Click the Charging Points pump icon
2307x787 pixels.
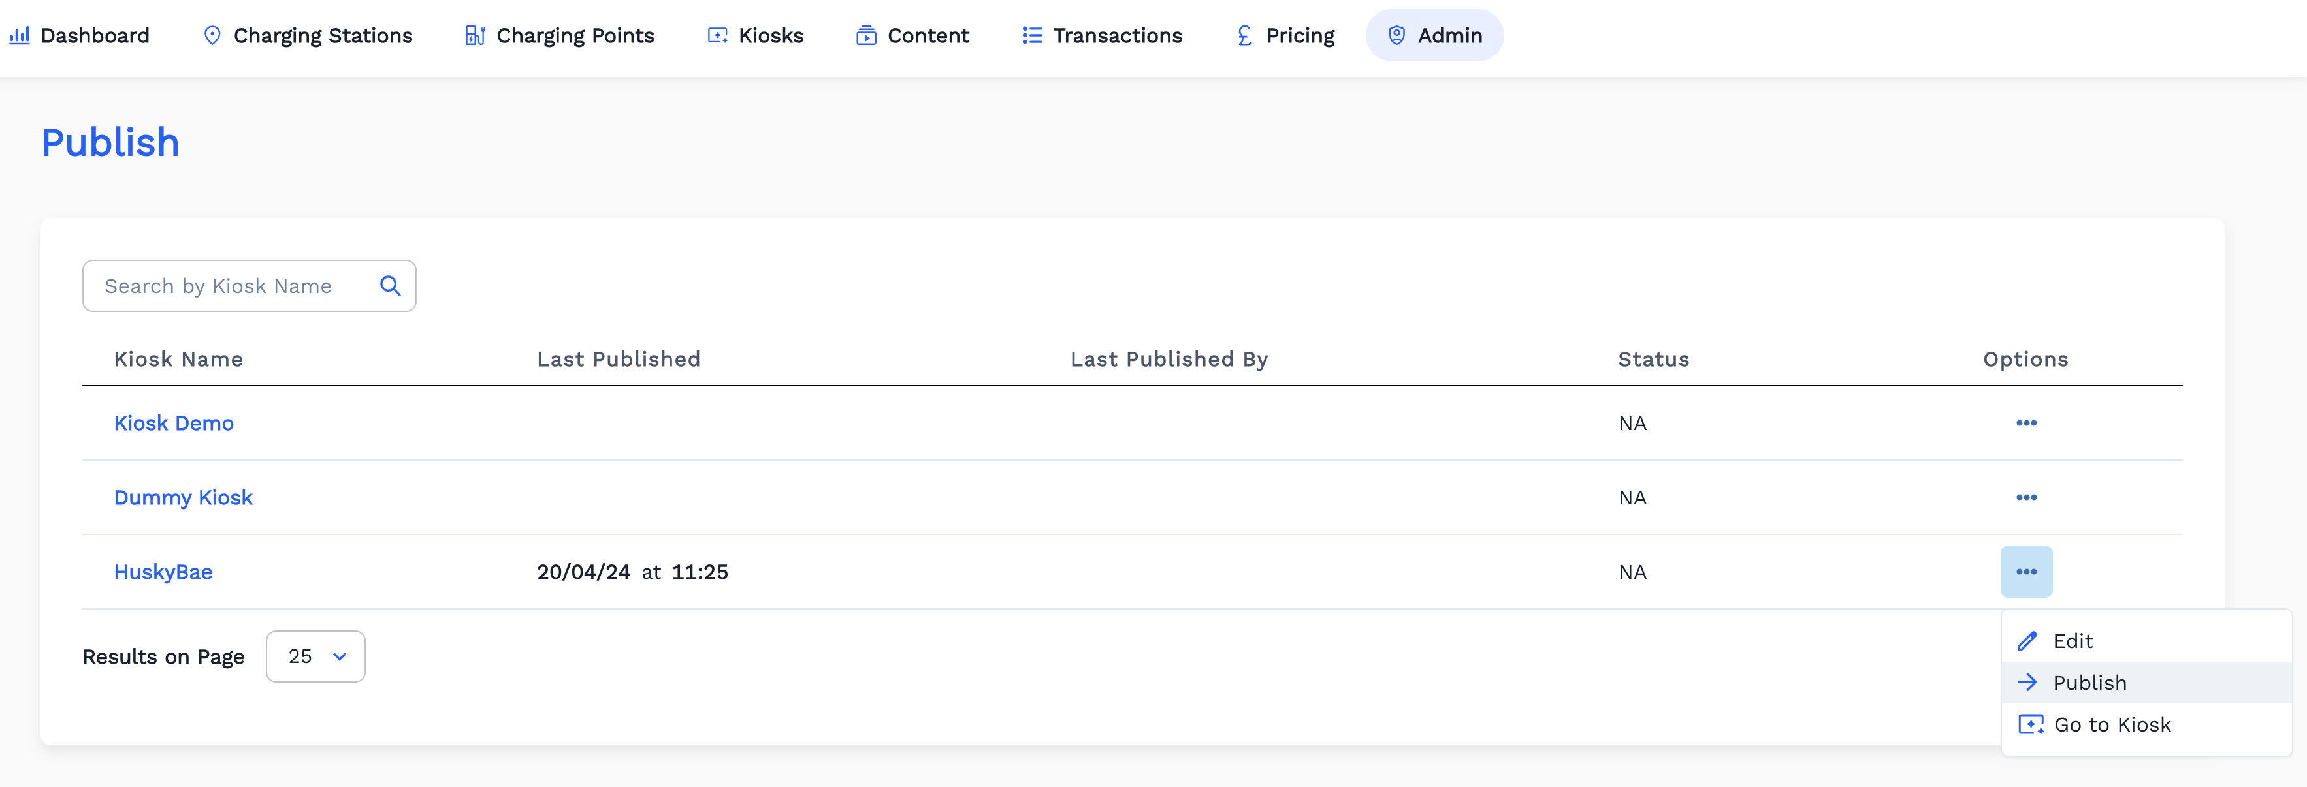click(x=475, y=36)
